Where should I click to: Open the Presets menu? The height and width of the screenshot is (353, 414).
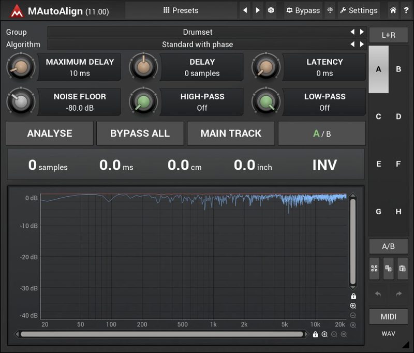point(181,10)
